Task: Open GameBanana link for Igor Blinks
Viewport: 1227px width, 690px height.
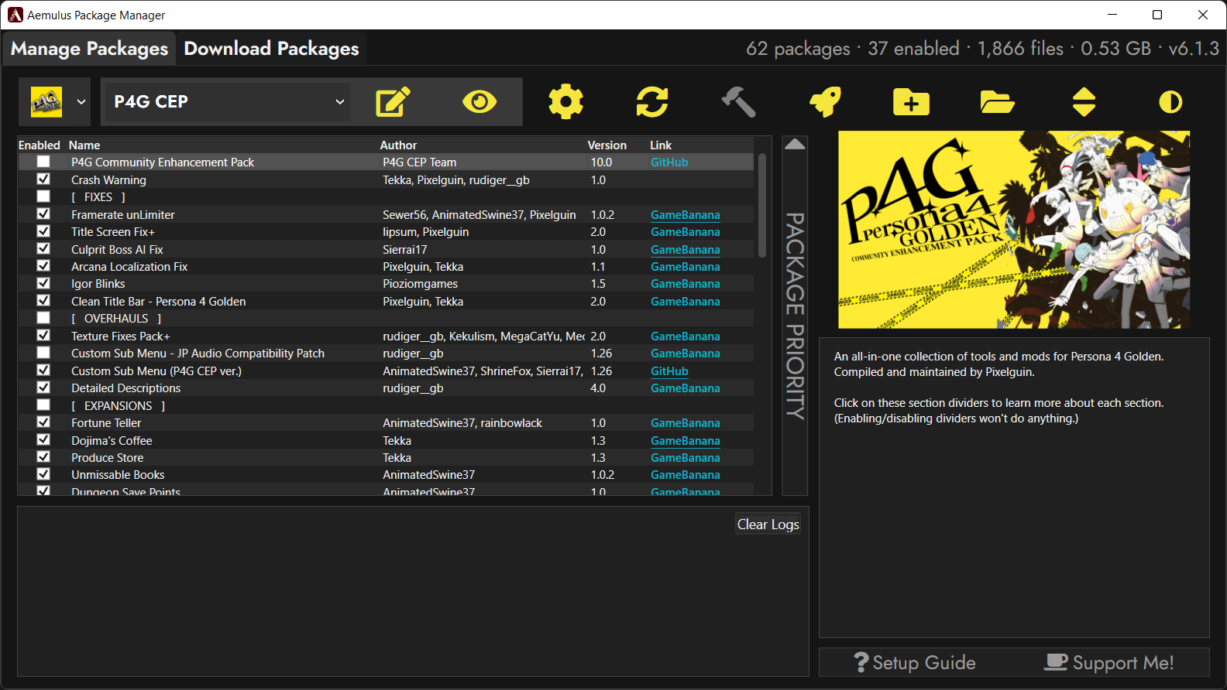Action: click(686, 284)
